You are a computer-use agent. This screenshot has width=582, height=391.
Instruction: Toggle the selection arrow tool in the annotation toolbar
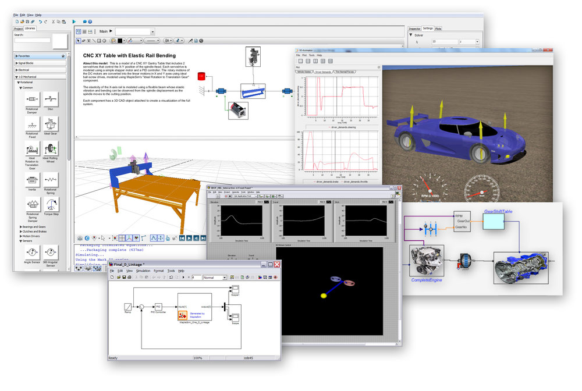tap(79, 41)
